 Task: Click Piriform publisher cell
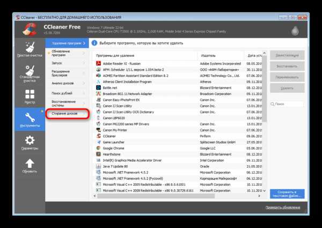[205, 136]
